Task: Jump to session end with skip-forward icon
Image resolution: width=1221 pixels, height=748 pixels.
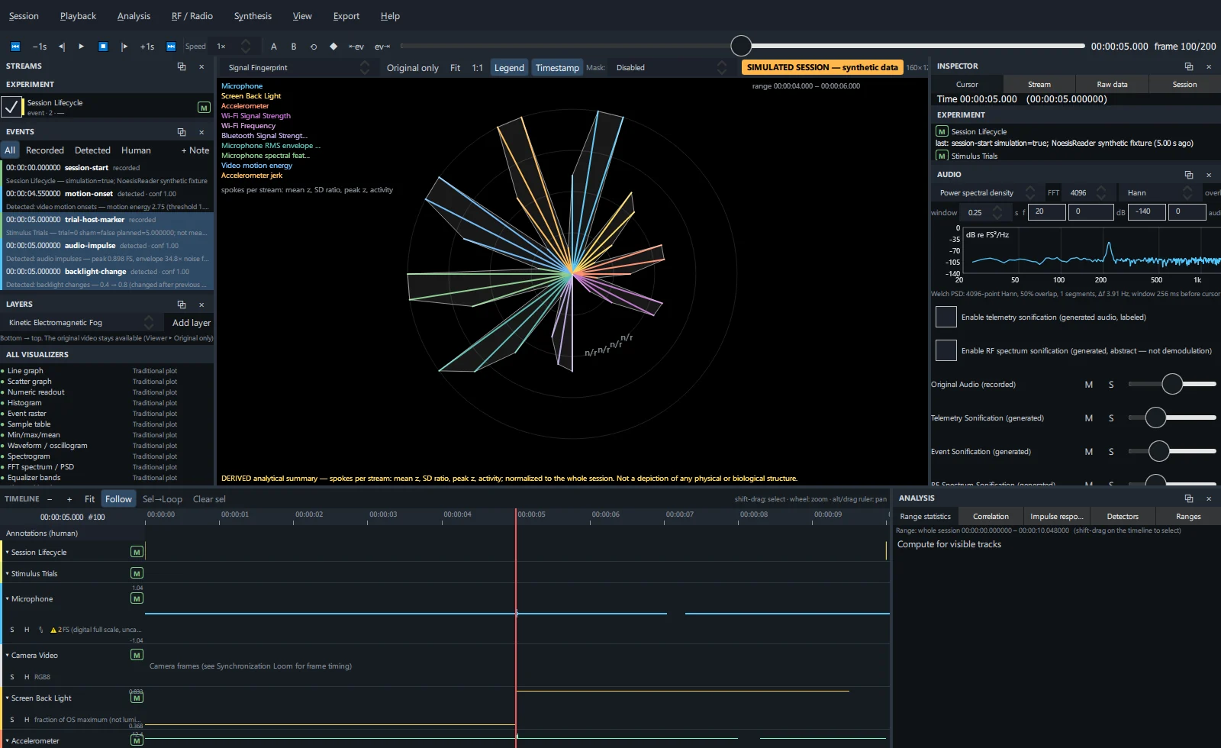Action: coord(171,47)
